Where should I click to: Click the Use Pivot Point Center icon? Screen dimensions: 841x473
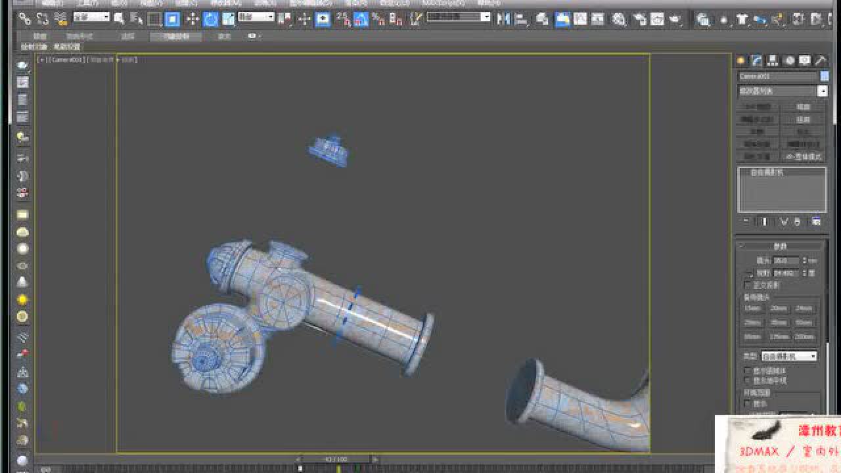coord(284,19)
